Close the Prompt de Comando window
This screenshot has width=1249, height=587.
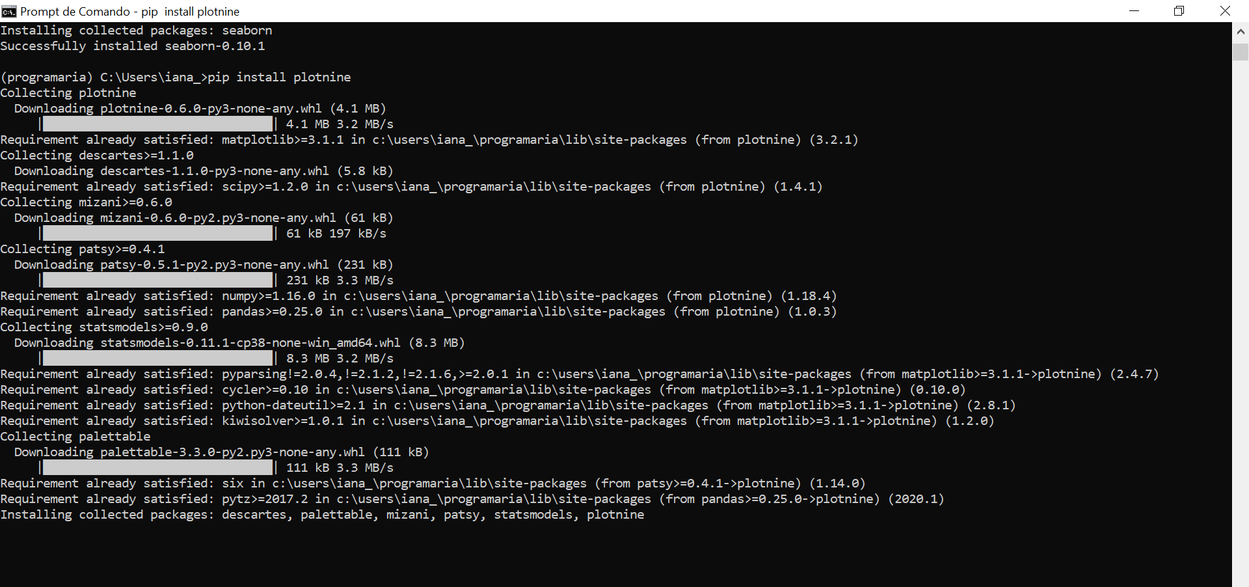coord(1225,11)
